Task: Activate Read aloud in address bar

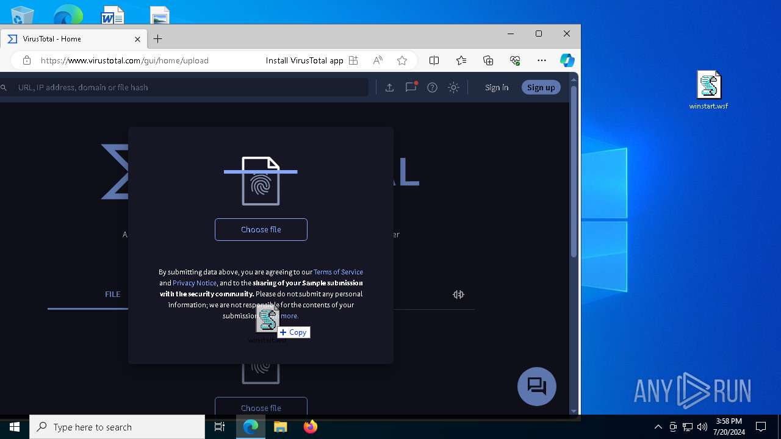Action: [x=378, y=60]
